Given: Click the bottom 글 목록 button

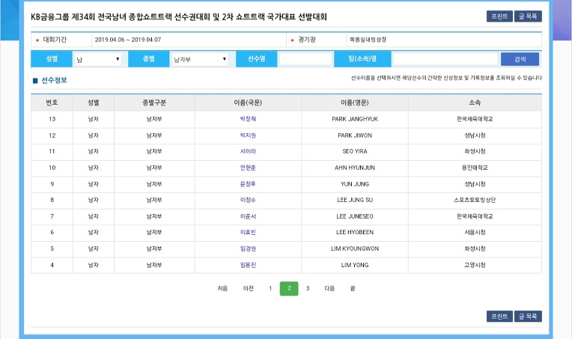Looking at the screenshot, I should point(528,316).
